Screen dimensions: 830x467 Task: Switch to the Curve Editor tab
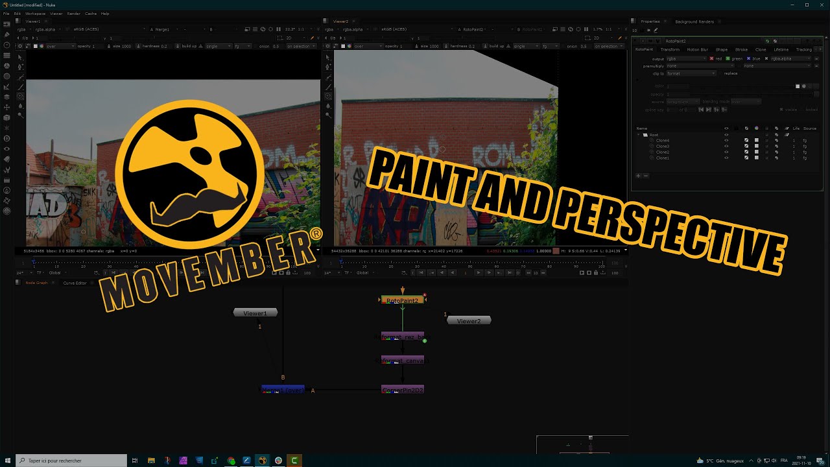(75, 283)
